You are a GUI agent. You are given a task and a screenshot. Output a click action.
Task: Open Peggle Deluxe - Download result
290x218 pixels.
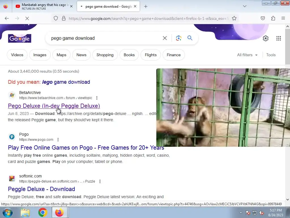[x=41, y=189]
